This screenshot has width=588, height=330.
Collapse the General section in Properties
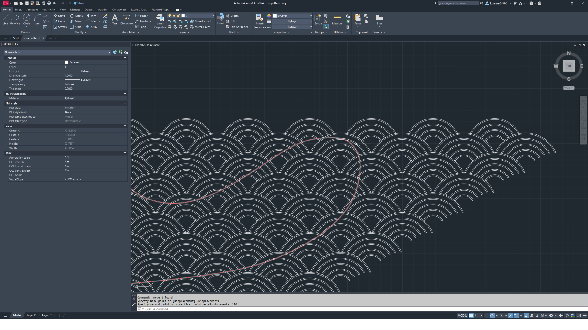125,58
